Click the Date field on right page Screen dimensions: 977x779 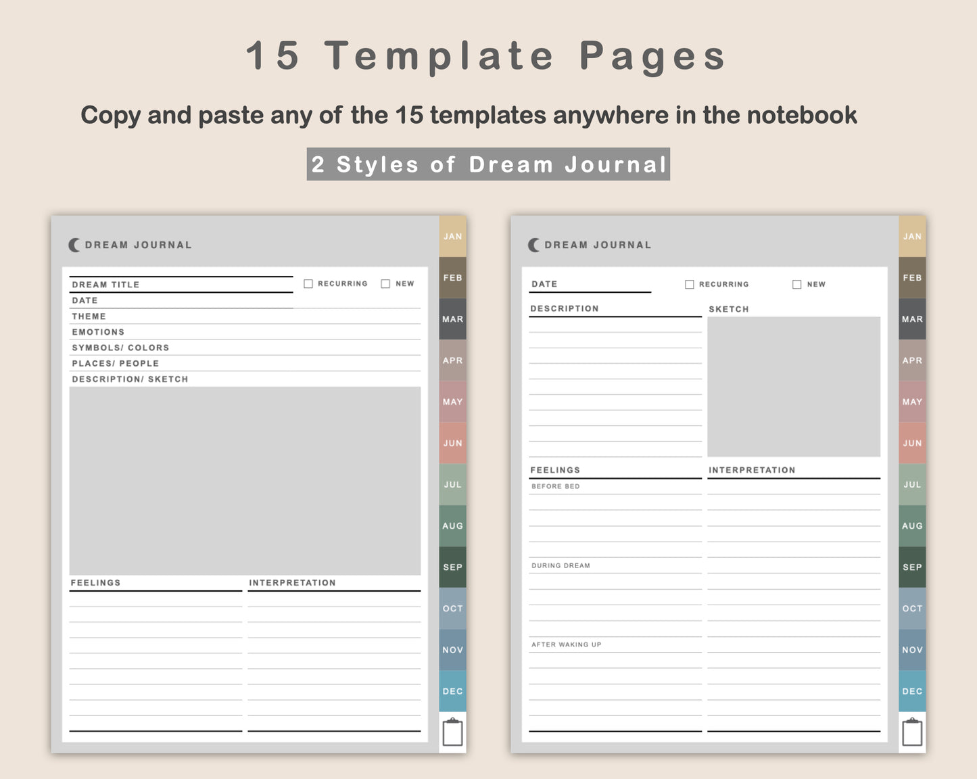(590, 285)
